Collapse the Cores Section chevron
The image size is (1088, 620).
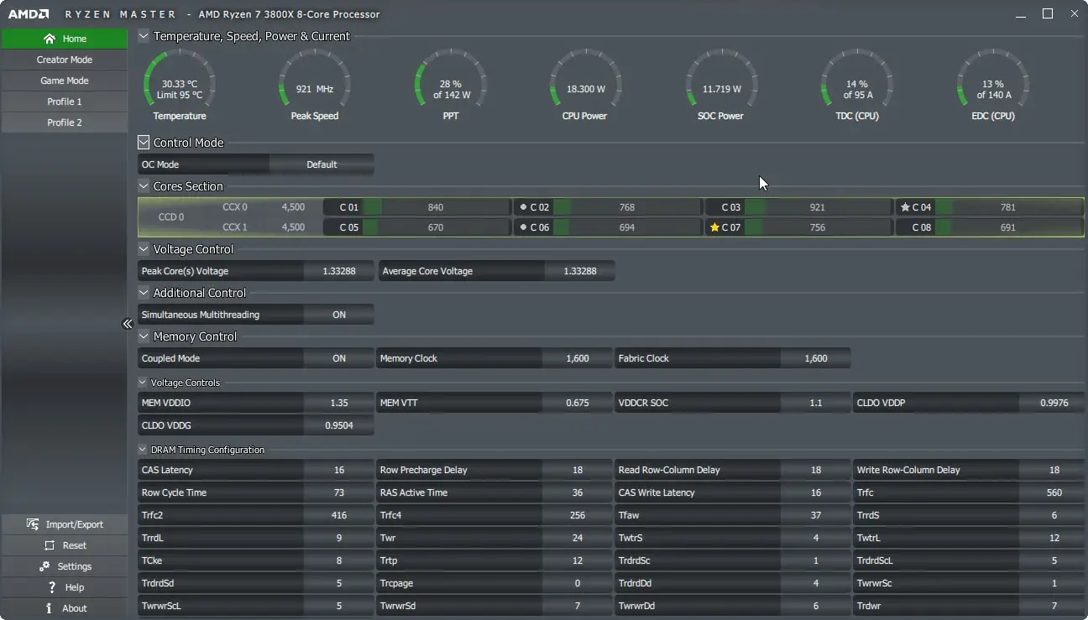144,186
